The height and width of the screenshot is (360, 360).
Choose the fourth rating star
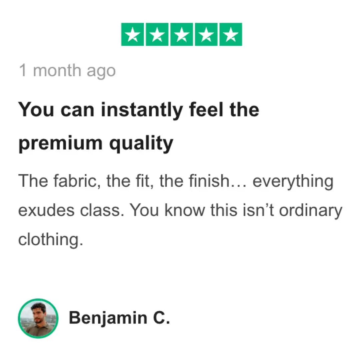point(206,34)
